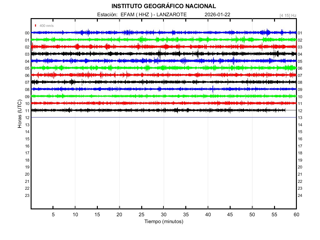Click hour 15 label on left axis

(x=27, y=139)
